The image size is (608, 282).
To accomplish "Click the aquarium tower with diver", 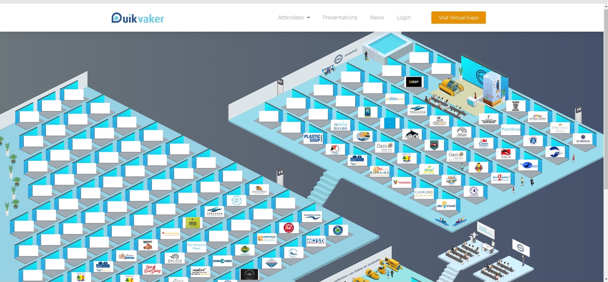I will tap(493, 89).
